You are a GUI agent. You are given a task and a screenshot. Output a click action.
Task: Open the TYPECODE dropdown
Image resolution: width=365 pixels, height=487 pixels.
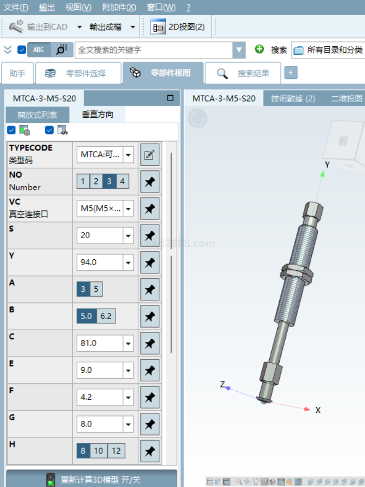(129, 155)
